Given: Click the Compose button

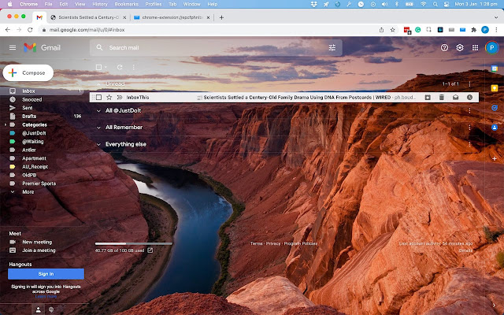Looking at the screenshot, I should 28,73.
